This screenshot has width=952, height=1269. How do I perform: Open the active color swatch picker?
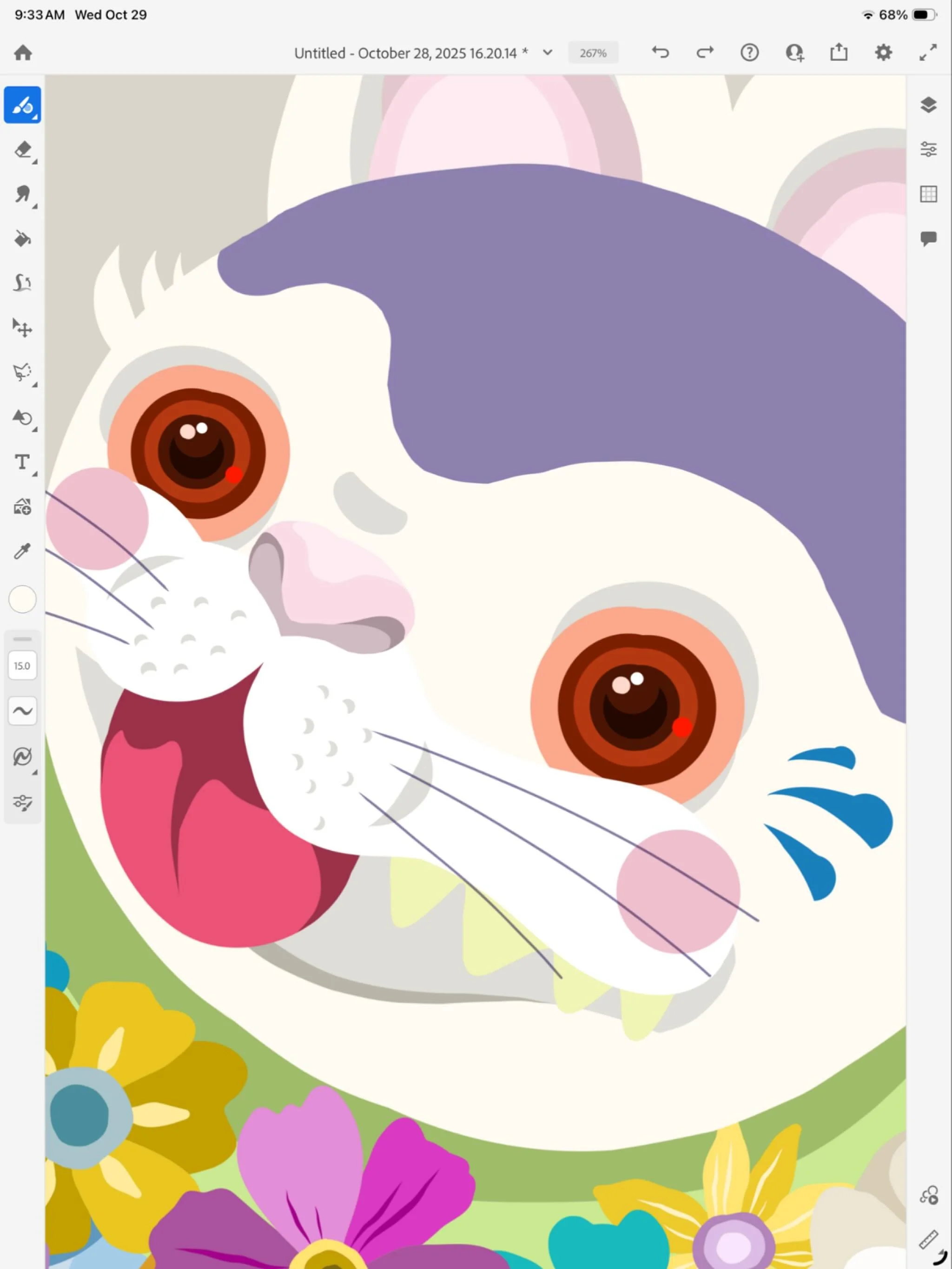point(22,599)
